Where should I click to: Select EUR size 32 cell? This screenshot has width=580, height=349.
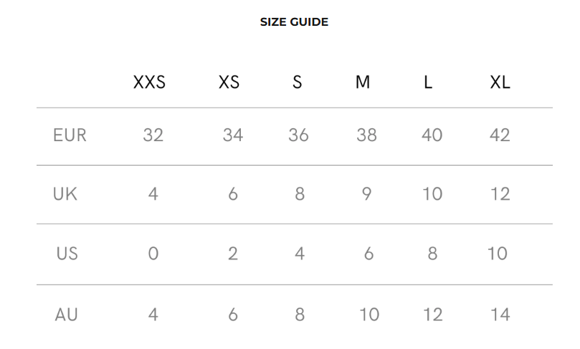coord(153,135)
